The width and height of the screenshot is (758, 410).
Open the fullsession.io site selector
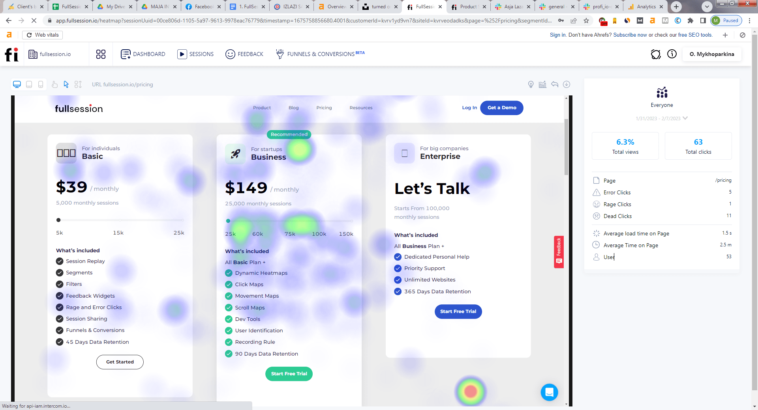coord(50,54)
